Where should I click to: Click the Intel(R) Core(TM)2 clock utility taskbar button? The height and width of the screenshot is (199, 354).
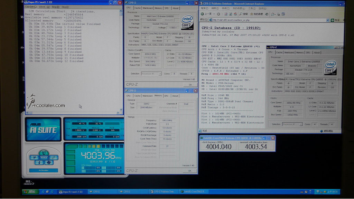click(x=194, y=192)
